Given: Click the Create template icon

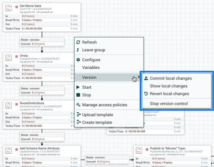Looking at the screenshot, I should point(79,122).
